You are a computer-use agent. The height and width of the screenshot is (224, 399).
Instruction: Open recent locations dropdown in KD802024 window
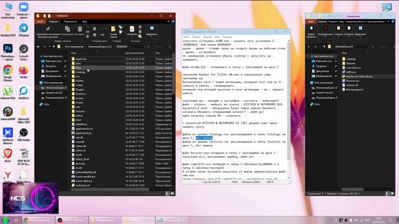pyautogui.click(x=49, y=47)
